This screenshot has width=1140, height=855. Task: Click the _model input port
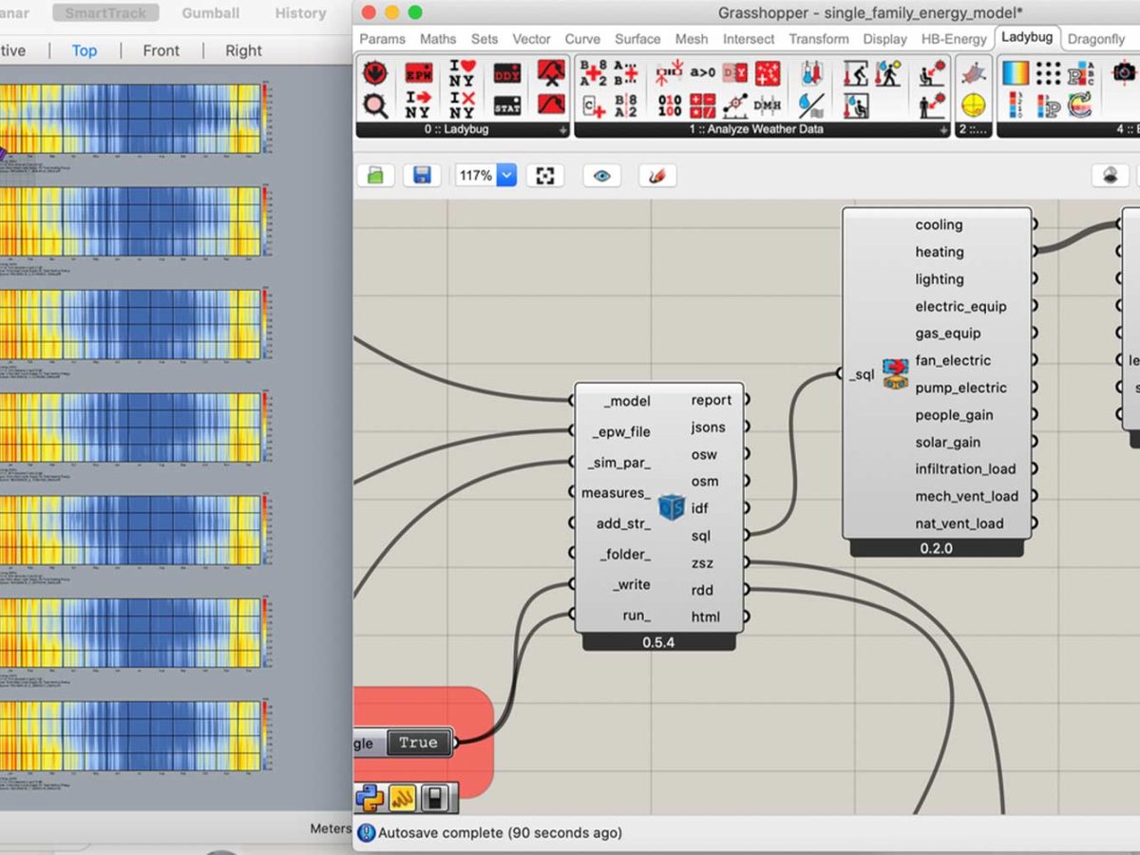pos(573,401)
